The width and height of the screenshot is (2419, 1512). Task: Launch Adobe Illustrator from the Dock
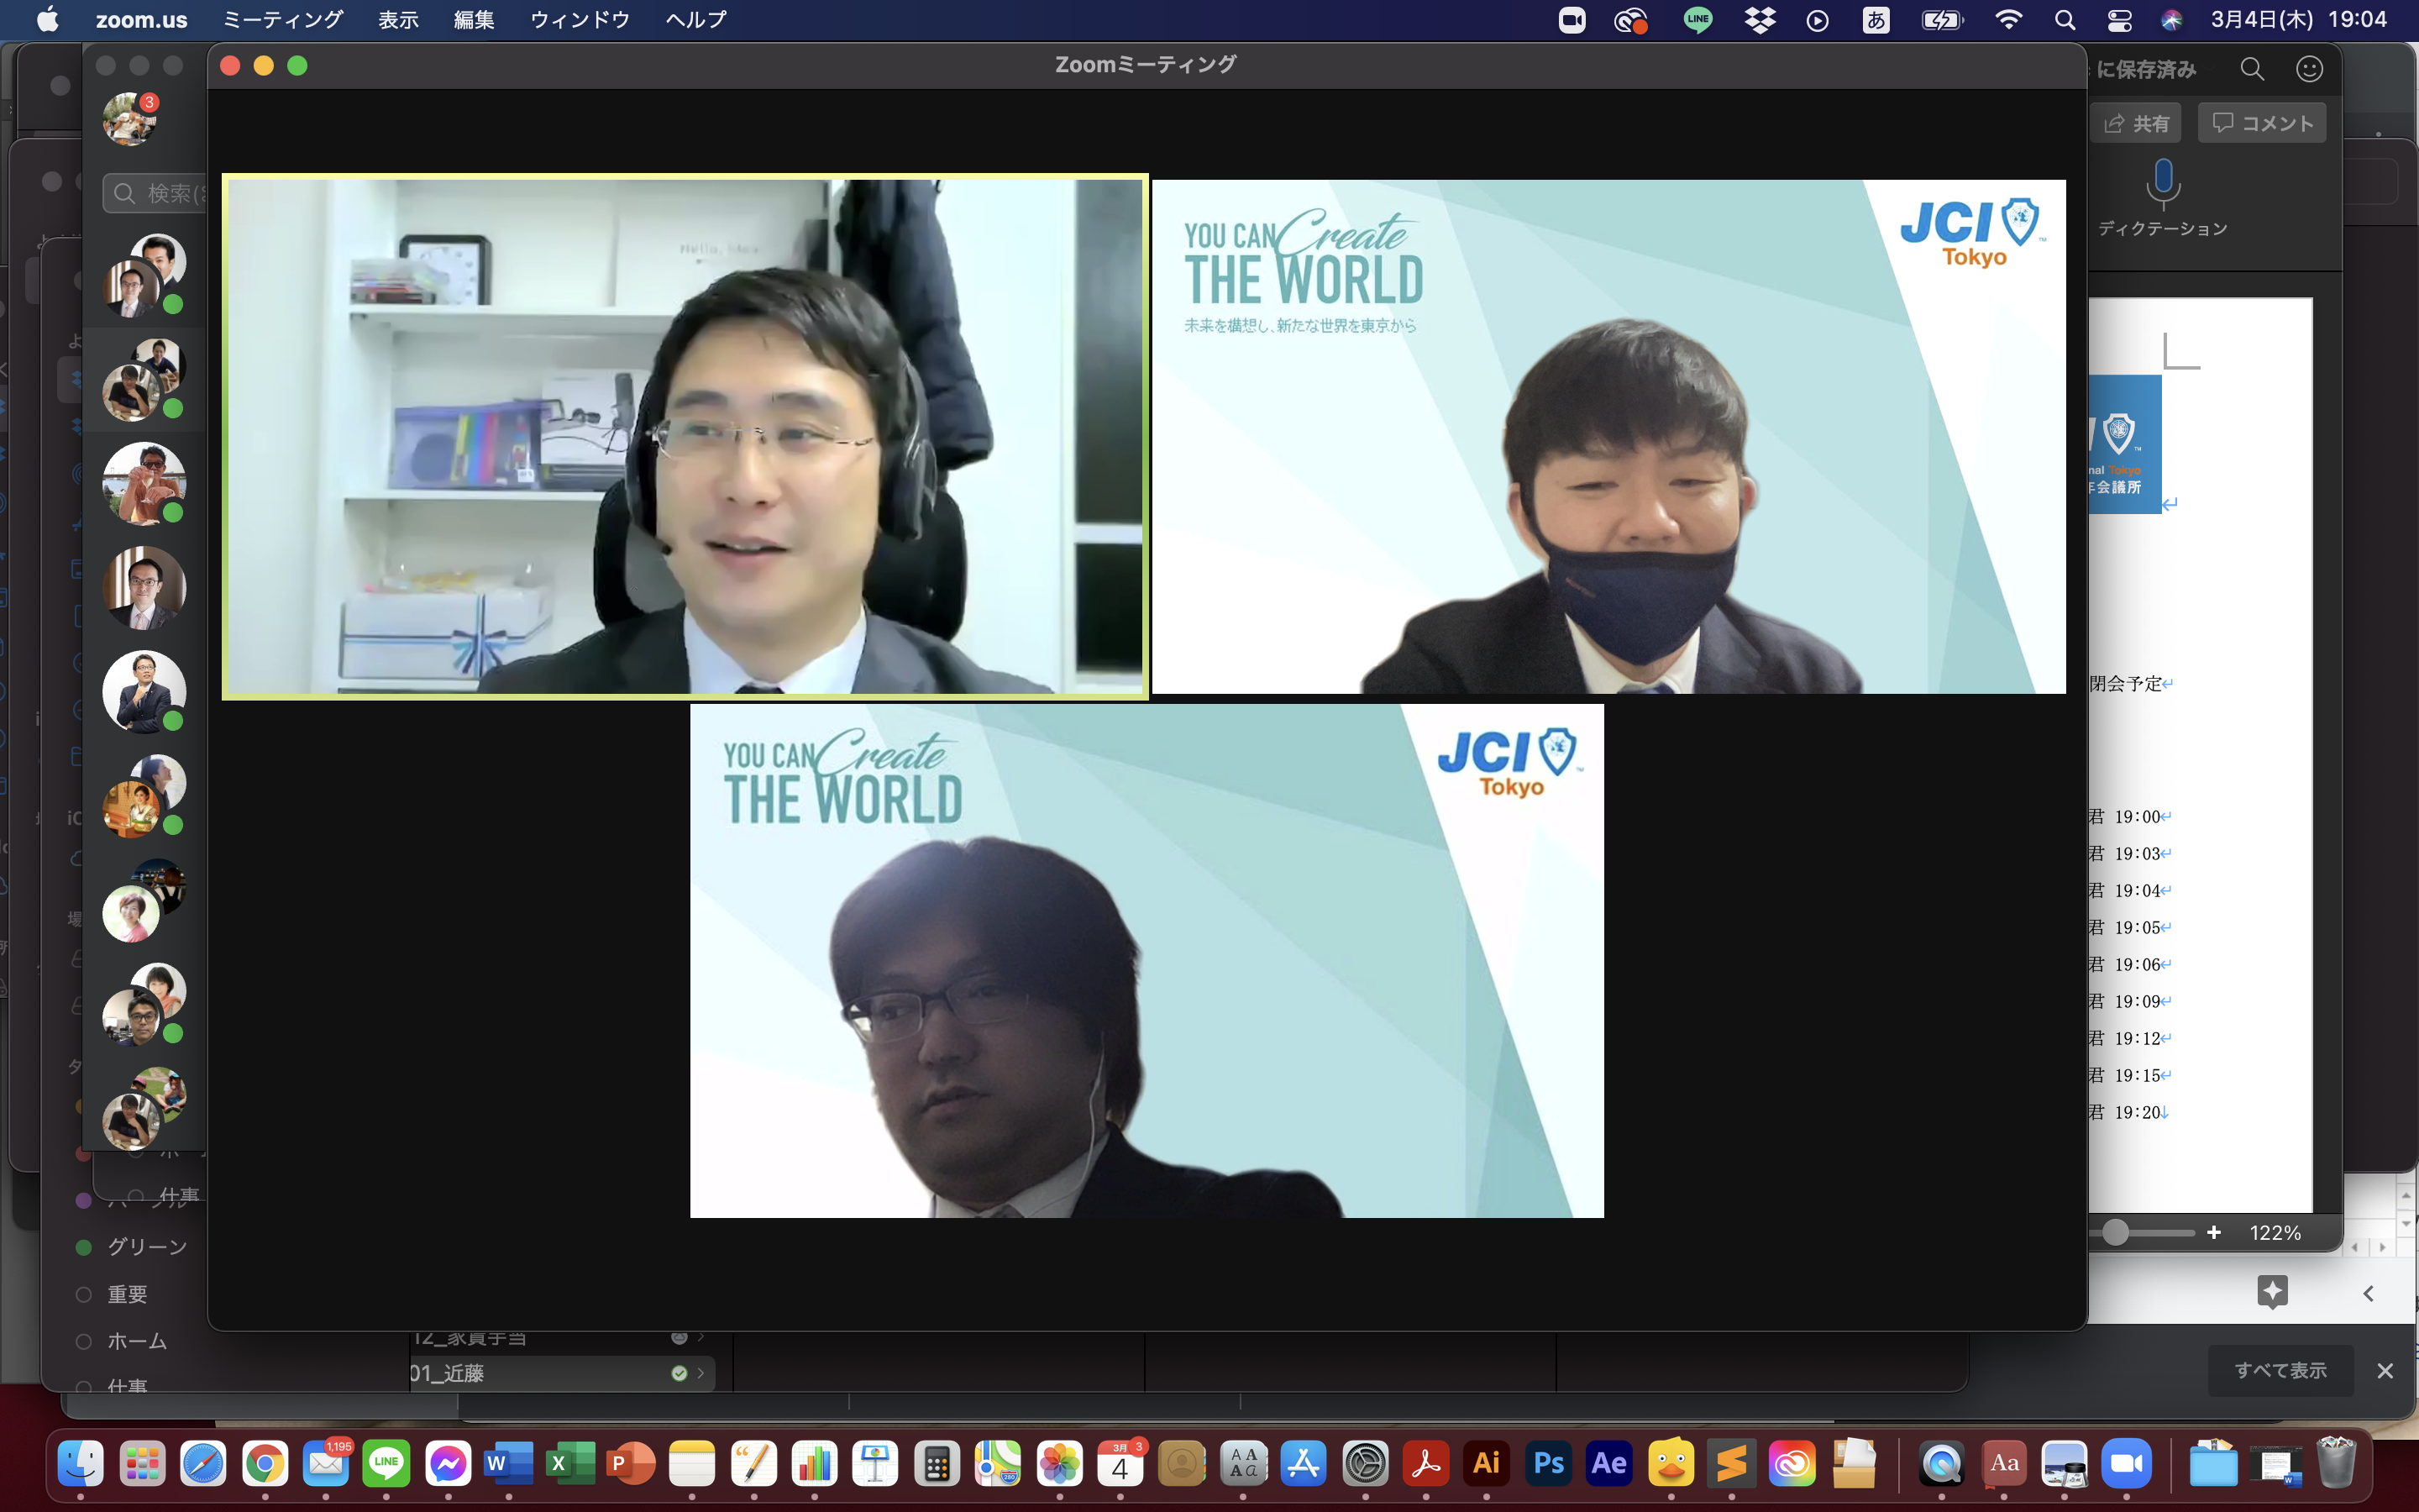click(x=1487, y=1464)
